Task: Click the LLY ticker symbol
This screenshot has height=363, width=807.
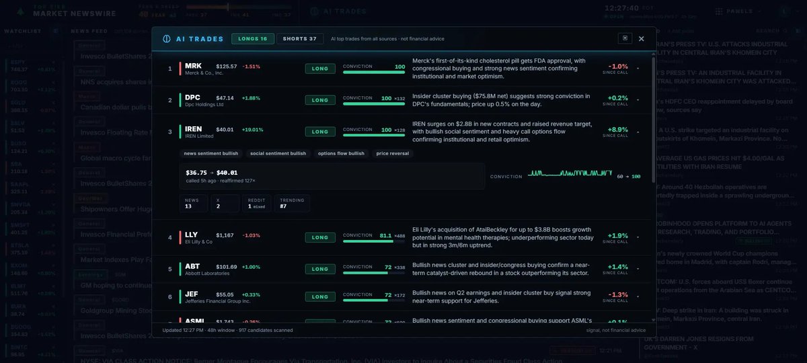Action: pos(192,235)
